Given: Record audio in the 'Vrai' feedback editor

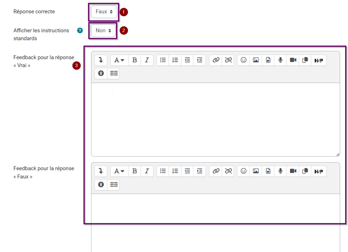Looking at the screenshot, I should click(x=280, y=60).
